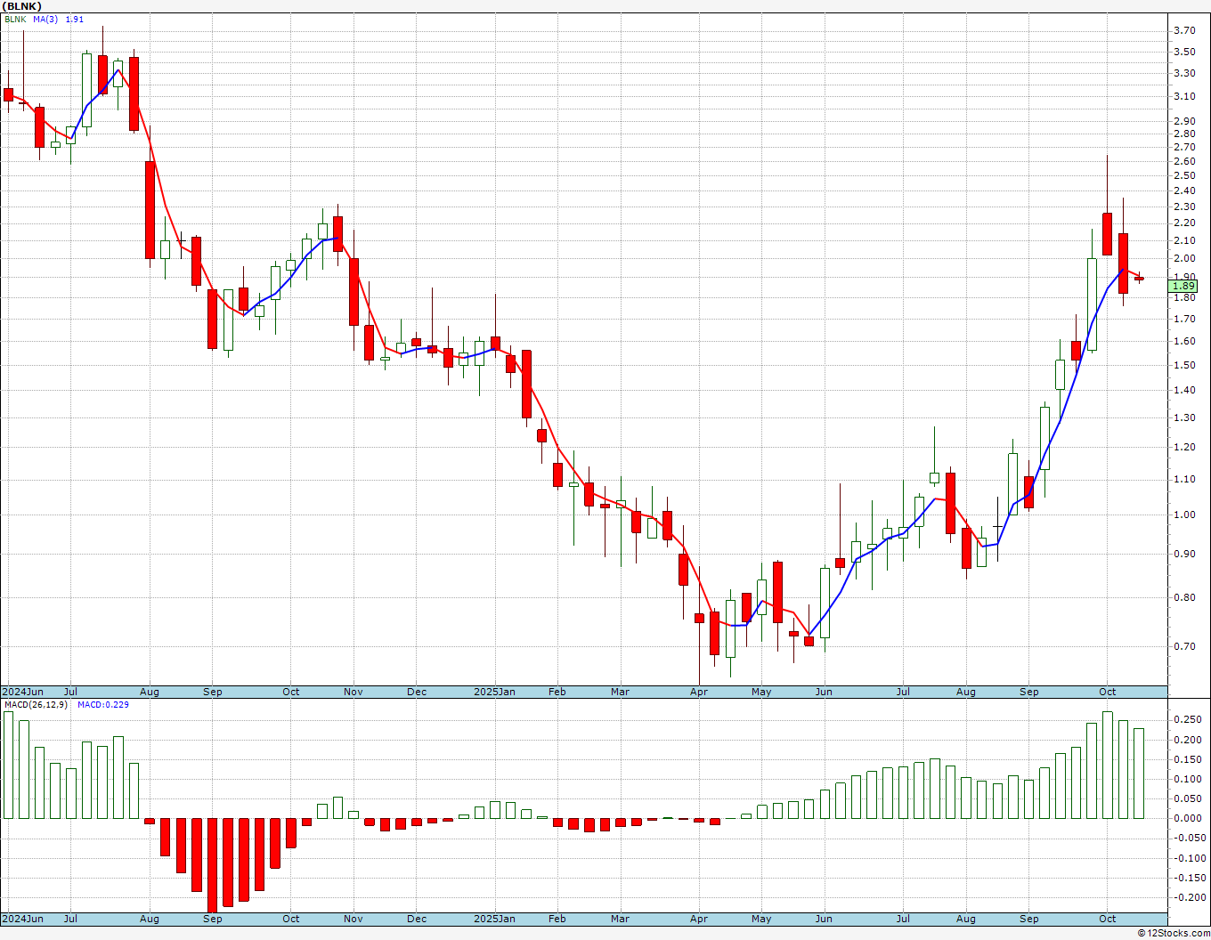This screenshot has width=1211, height=940.
Task: Select the MA(3) value 1.91
Action: [76, 19]
